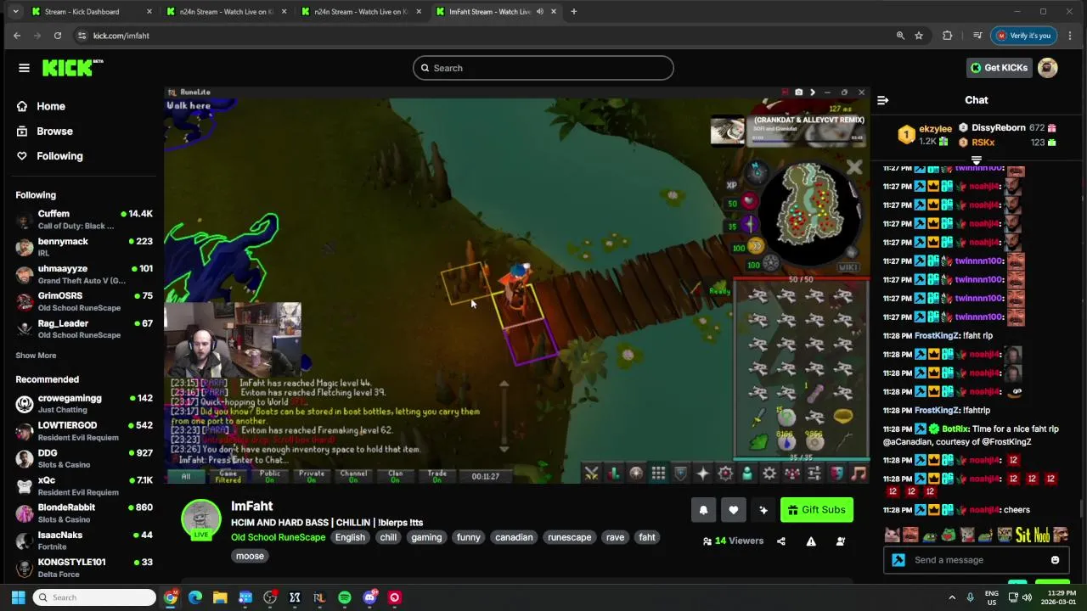Expand the RuneLite sidebar arrow

pos(813,92)
